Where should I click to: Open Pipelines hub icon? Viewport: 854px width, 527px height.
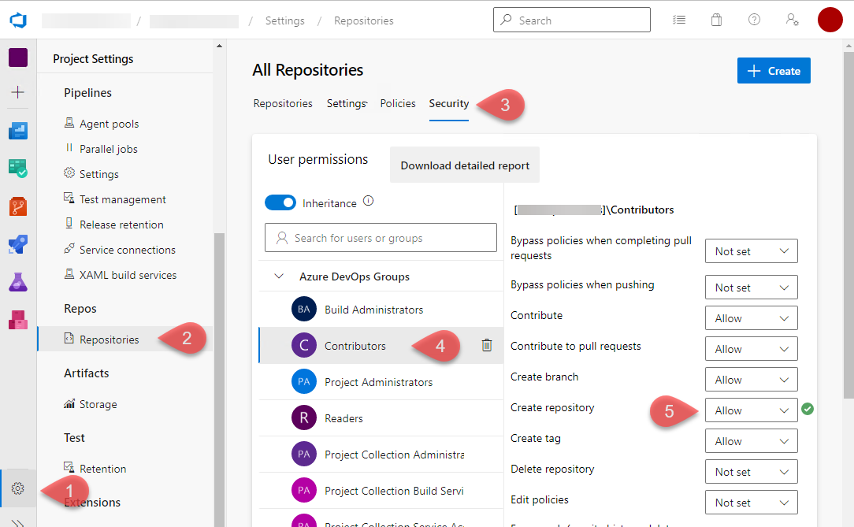point(18,244)
